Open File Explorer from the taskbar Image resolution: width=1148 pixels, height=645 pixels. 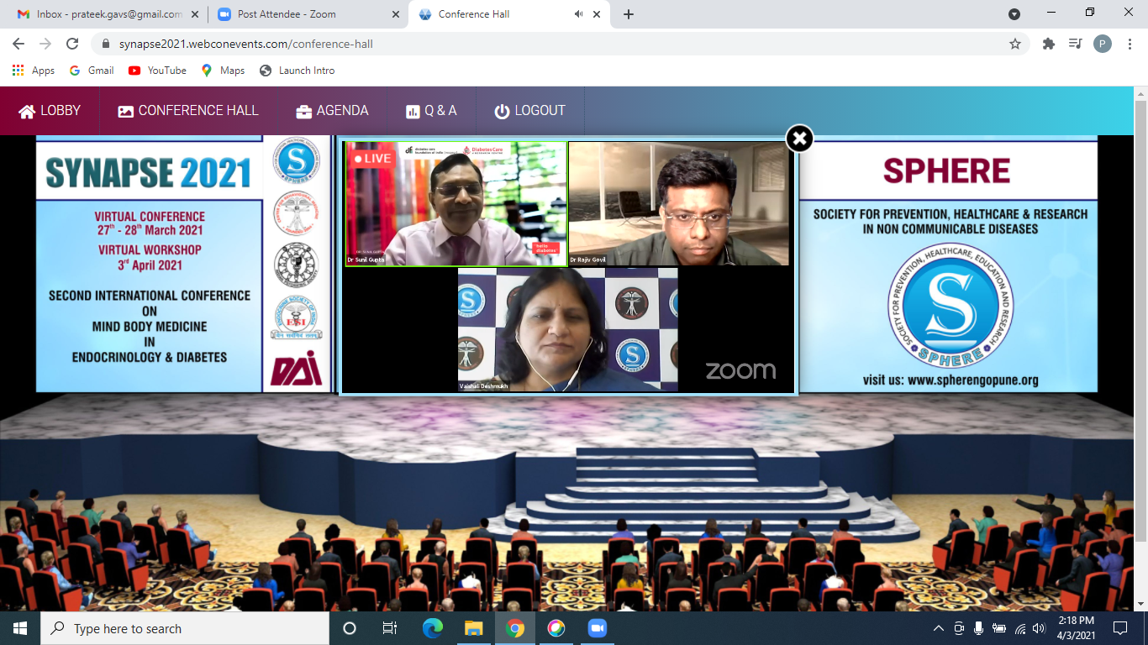coord(474,628)
